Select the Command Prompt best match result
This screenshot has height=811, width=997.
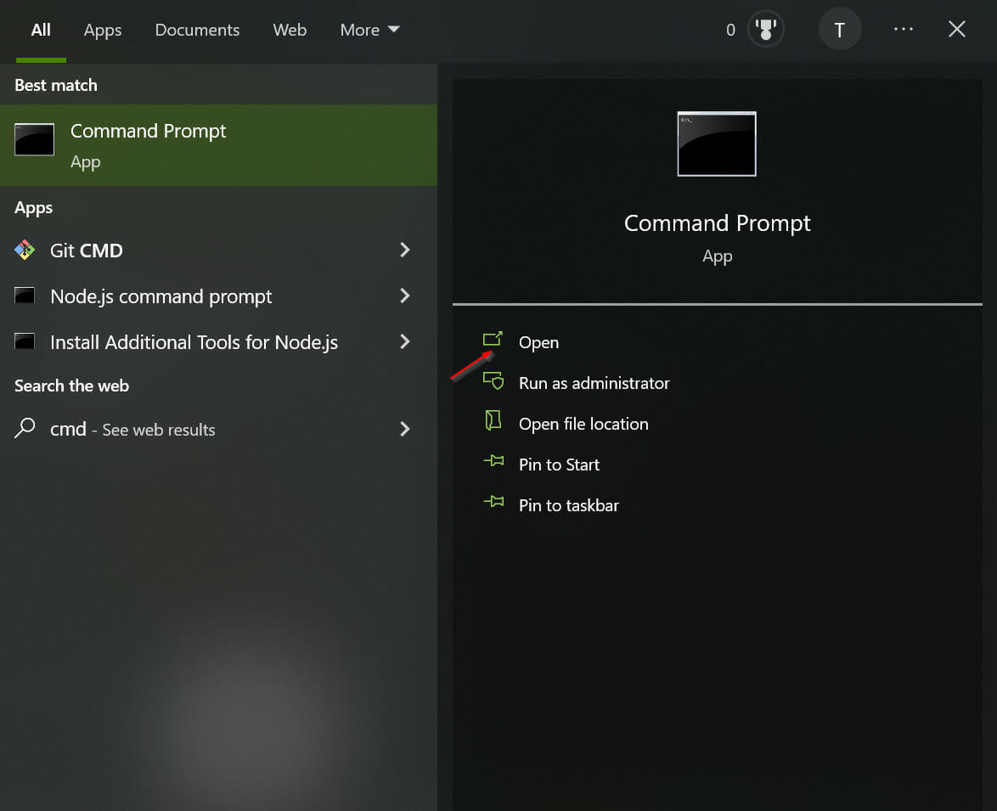(219, 145)
